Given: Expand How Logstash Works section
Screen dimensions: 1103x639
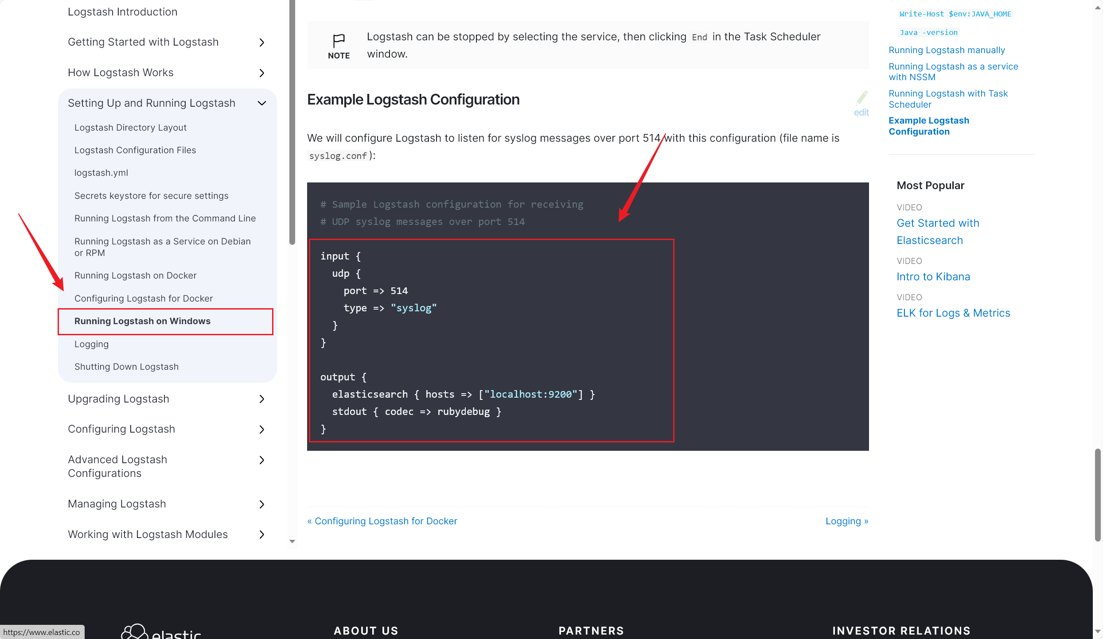Looking at the screenshot, I should pos(262,73).
